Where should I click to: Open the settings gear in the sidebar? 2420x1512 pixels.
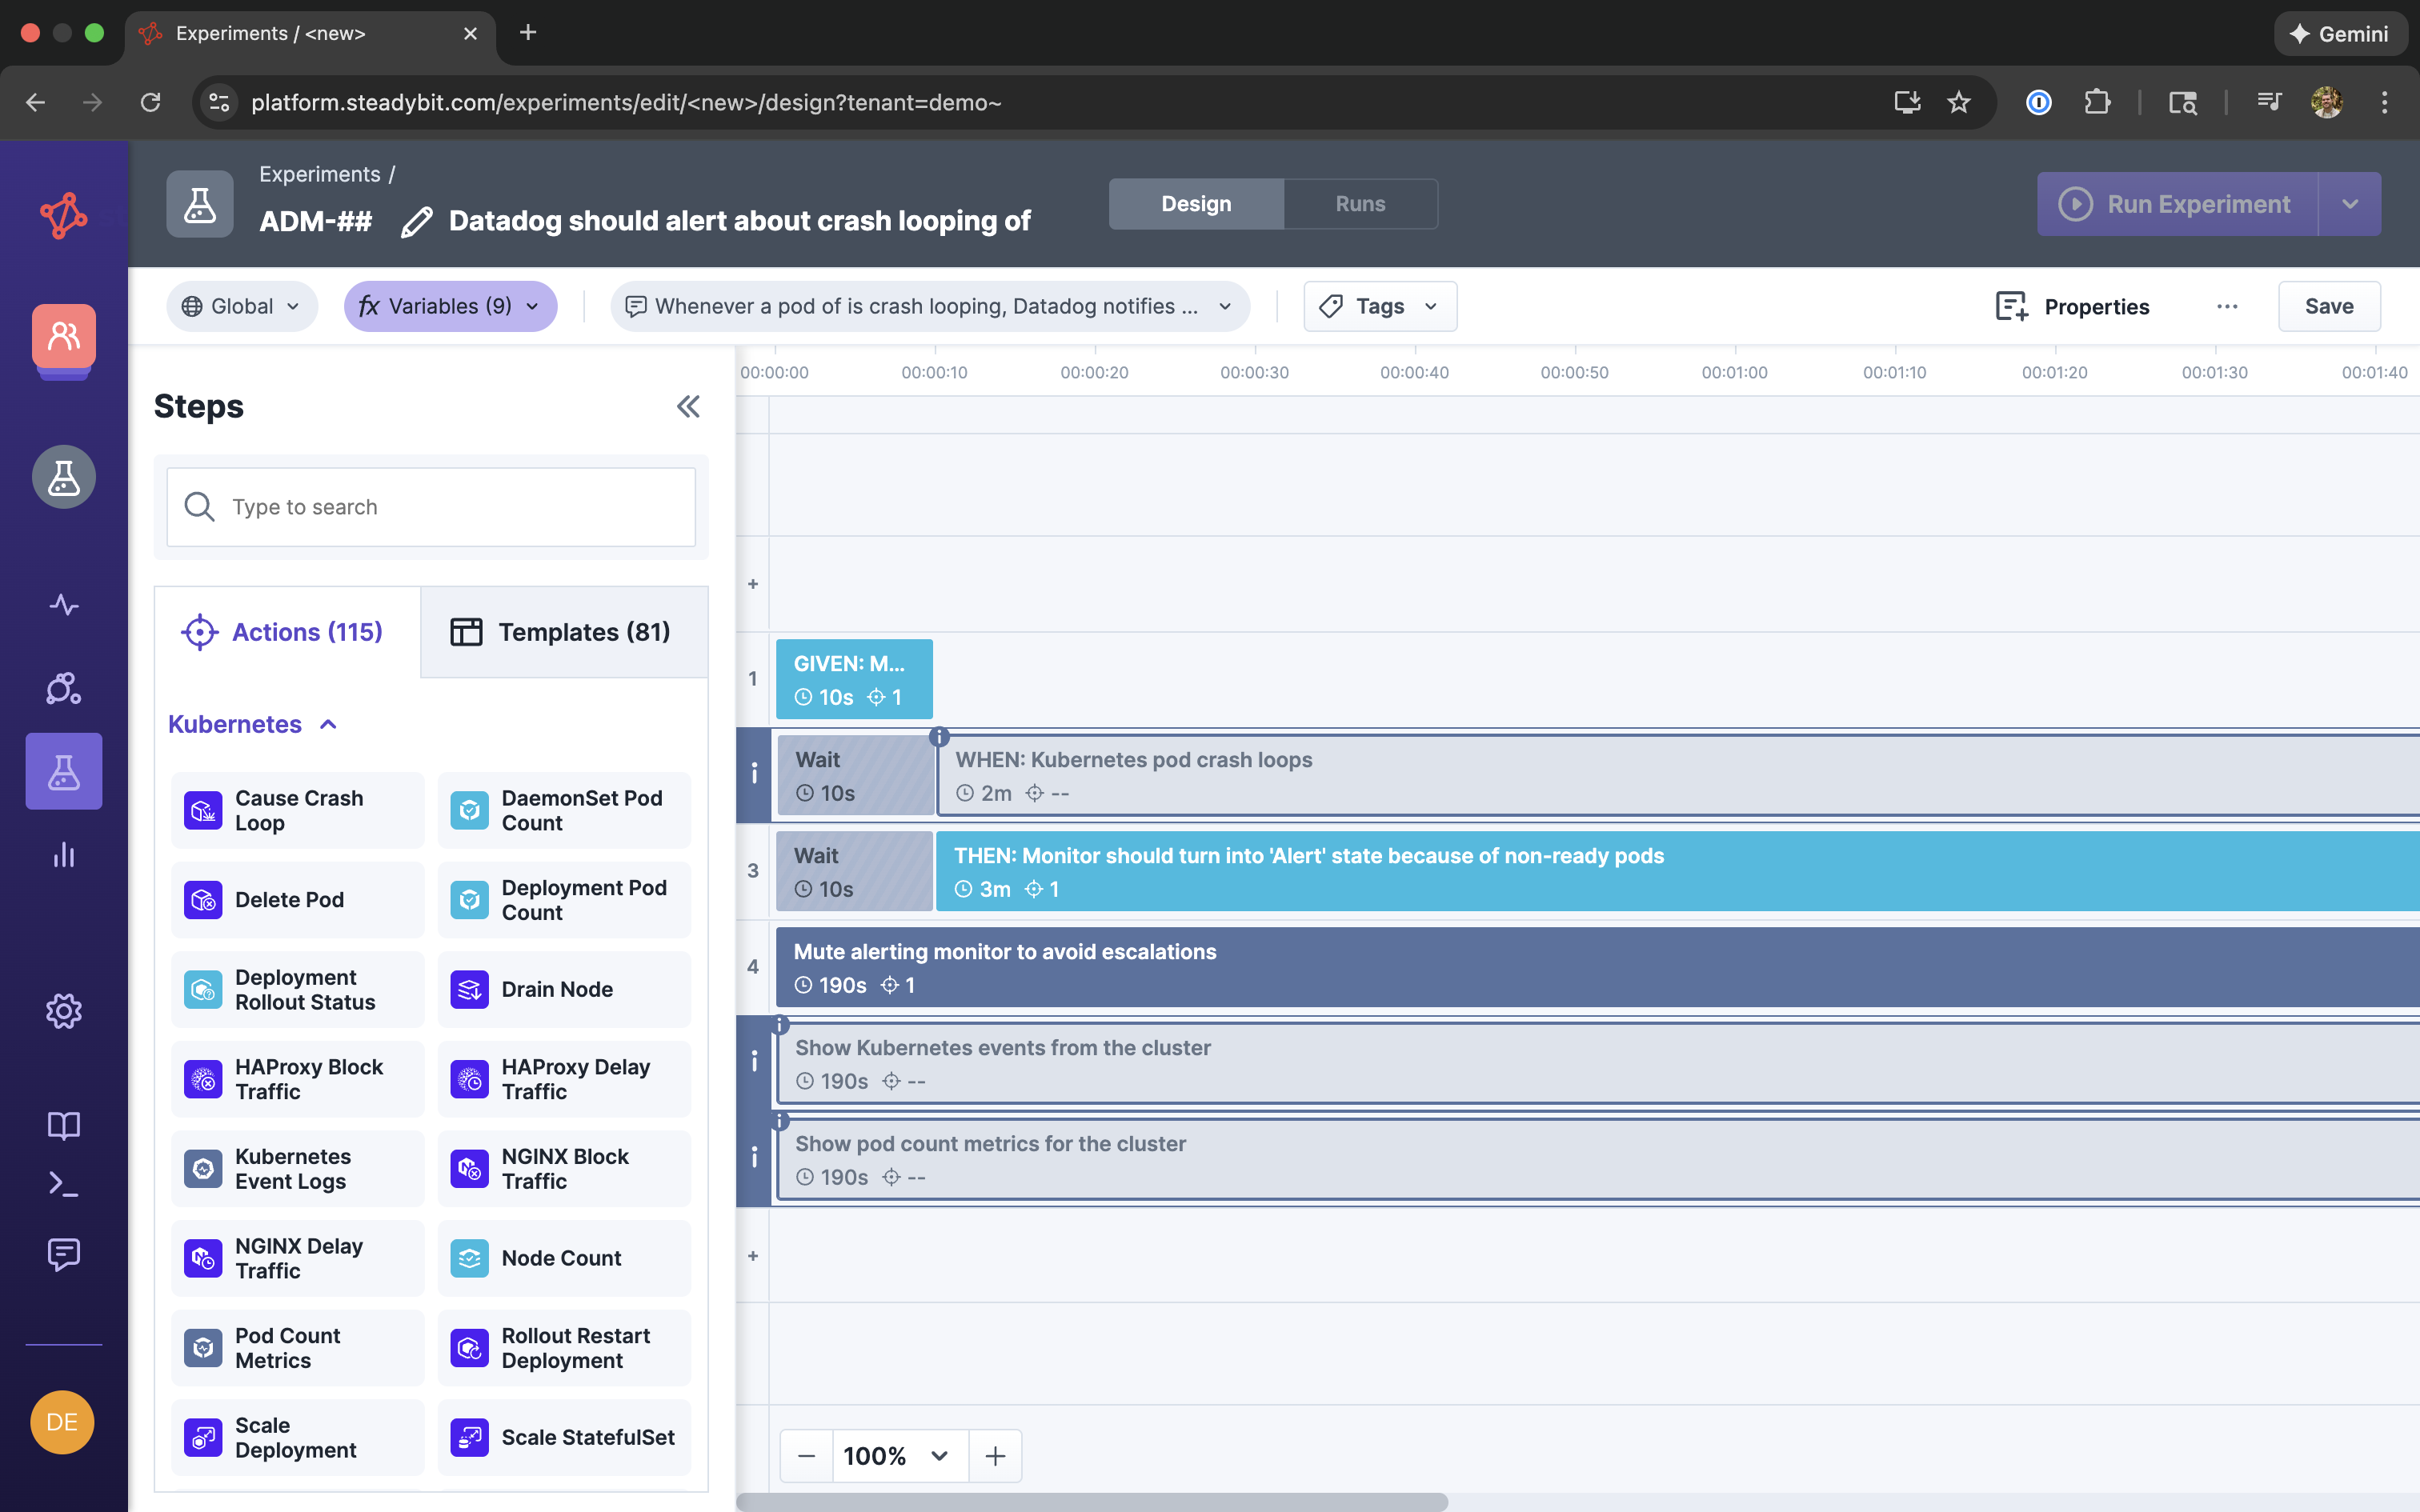click(x=63, y=1011)
